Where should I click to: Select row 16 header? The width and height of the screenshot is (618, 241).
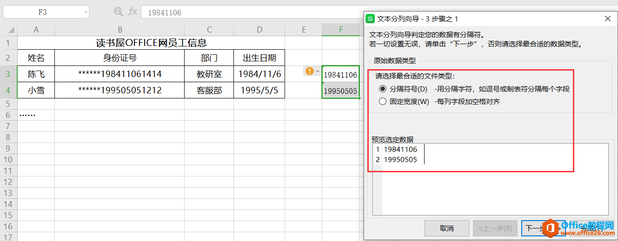(x=8, y=226)
